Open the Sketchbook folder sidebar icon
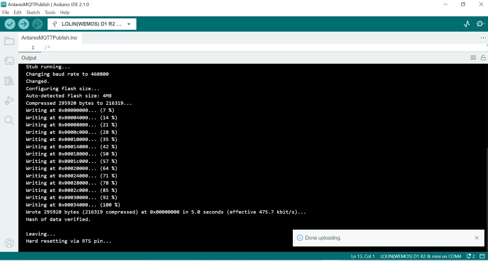 coord(9,41)
